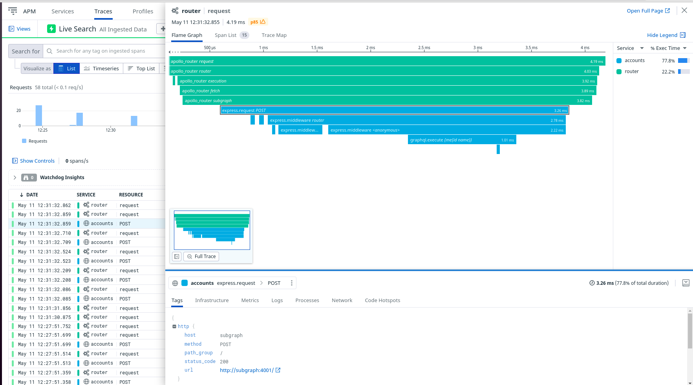Image resolution: width=693 pixels, height=385 pixels.
Task: Switch visualization to Top List
Action: pyautogui.click(x=141, y=68)
